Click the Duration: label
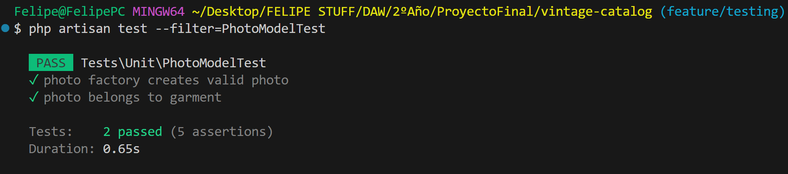Viewport: 788px width, 174px height. [x=62, y=149]
